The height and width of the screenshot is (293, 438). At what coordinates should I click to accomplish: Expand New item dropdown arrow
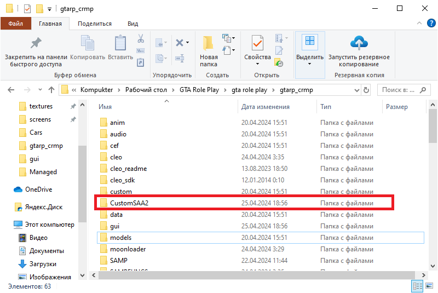coord(234,38)
